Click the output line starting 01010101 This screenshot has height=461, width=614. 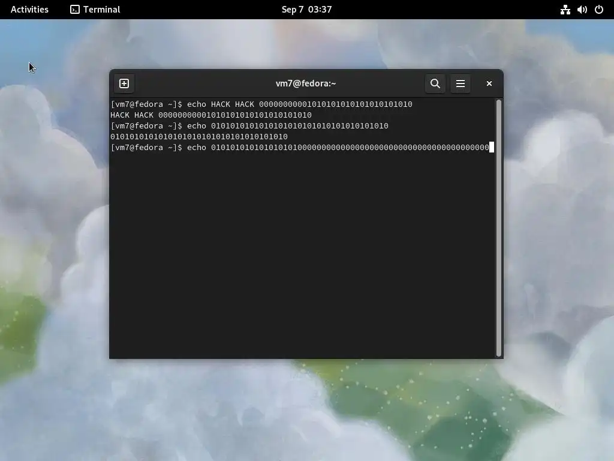click(x=199, y=136)
